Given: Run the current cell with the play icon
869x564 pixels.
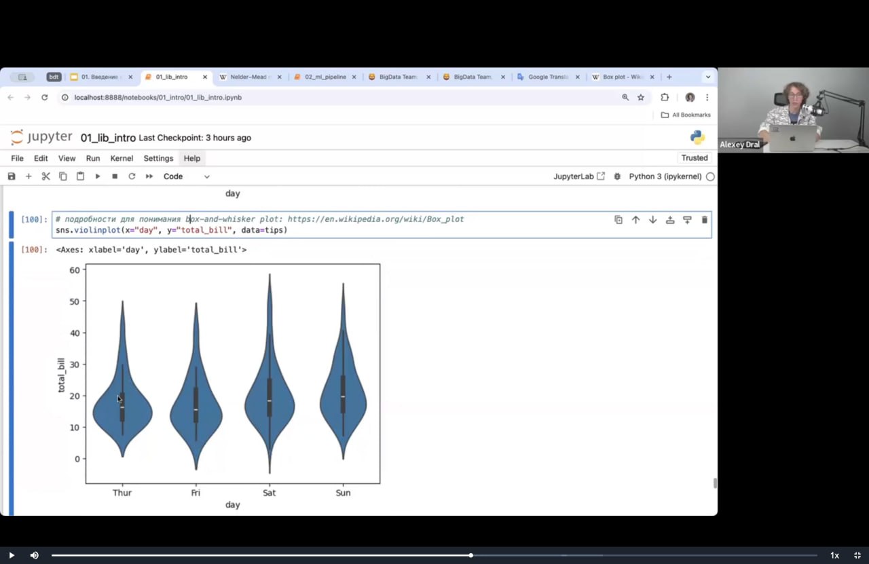Looking at the screenshot, I should tap(98, 176).
